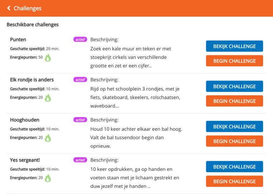273x194 pixels.
Task: Begin the Yes sergeant! challenge
Action: pyautogui.click(x=234, y=181)
